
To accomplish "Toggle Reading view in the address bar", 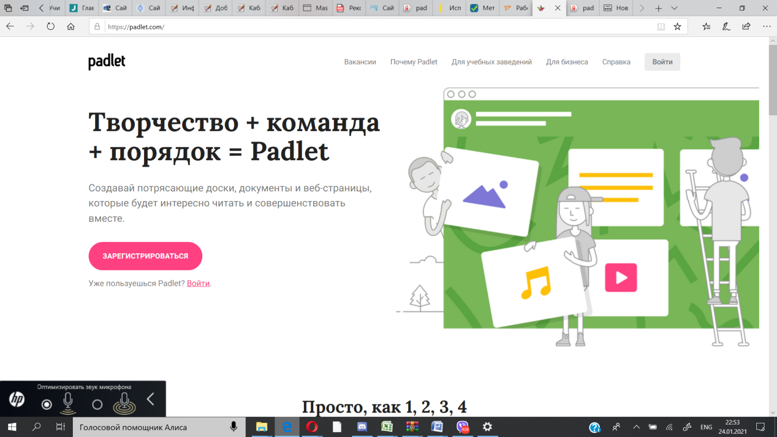I will [661, 27].
